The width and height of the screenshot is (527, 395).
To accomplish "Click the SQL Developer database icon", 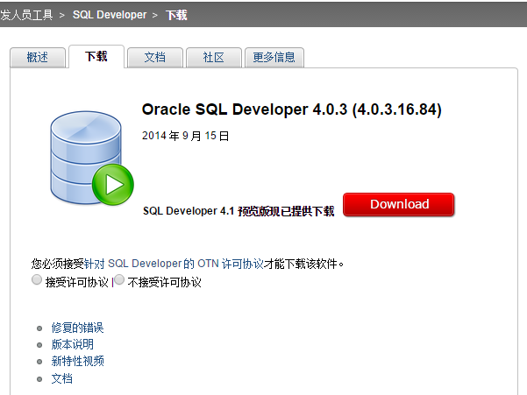I will pos(92,158).
